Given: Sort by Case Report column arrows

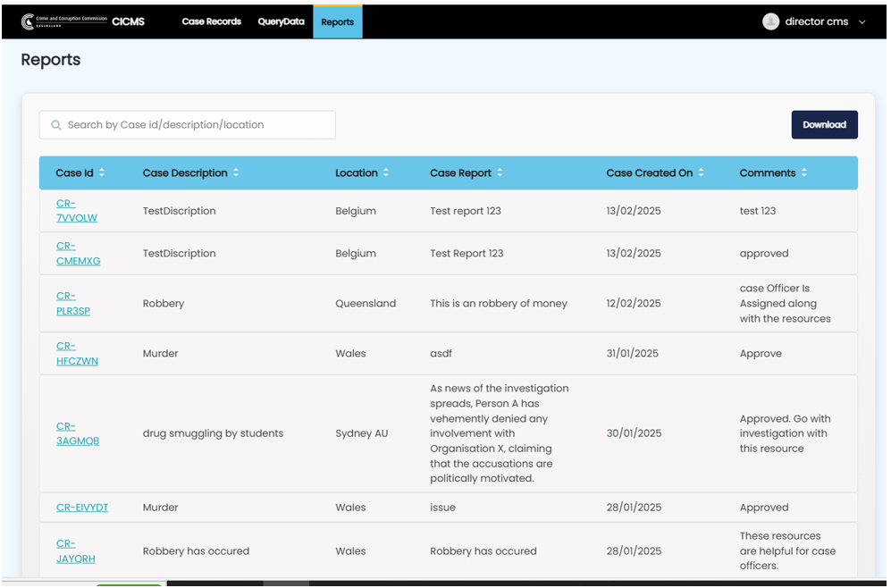Looking at the screenshot, I should click(500, 173).
